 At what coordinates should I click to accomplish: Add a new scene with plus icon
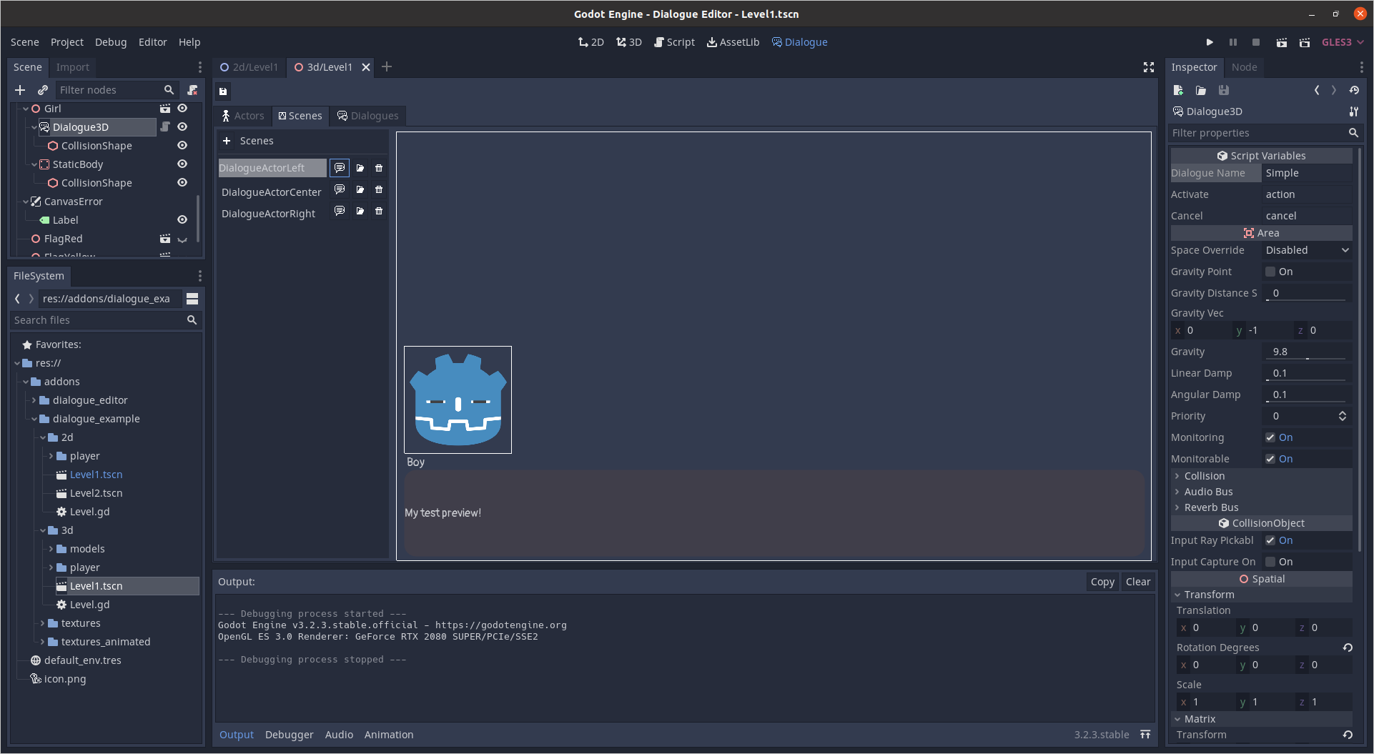[227, 141]
